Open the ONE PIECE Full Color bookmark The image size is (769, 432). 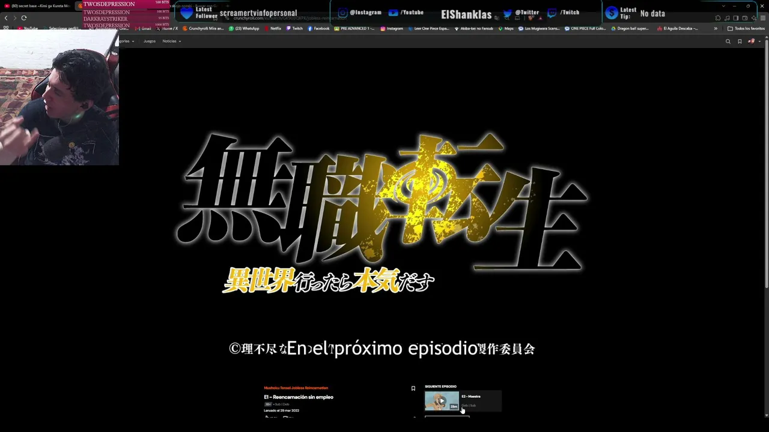(x=585, y=28)
